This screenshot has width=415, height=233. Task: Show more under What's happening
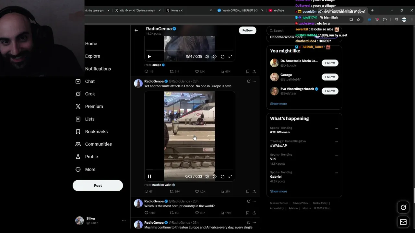(279, 191)
